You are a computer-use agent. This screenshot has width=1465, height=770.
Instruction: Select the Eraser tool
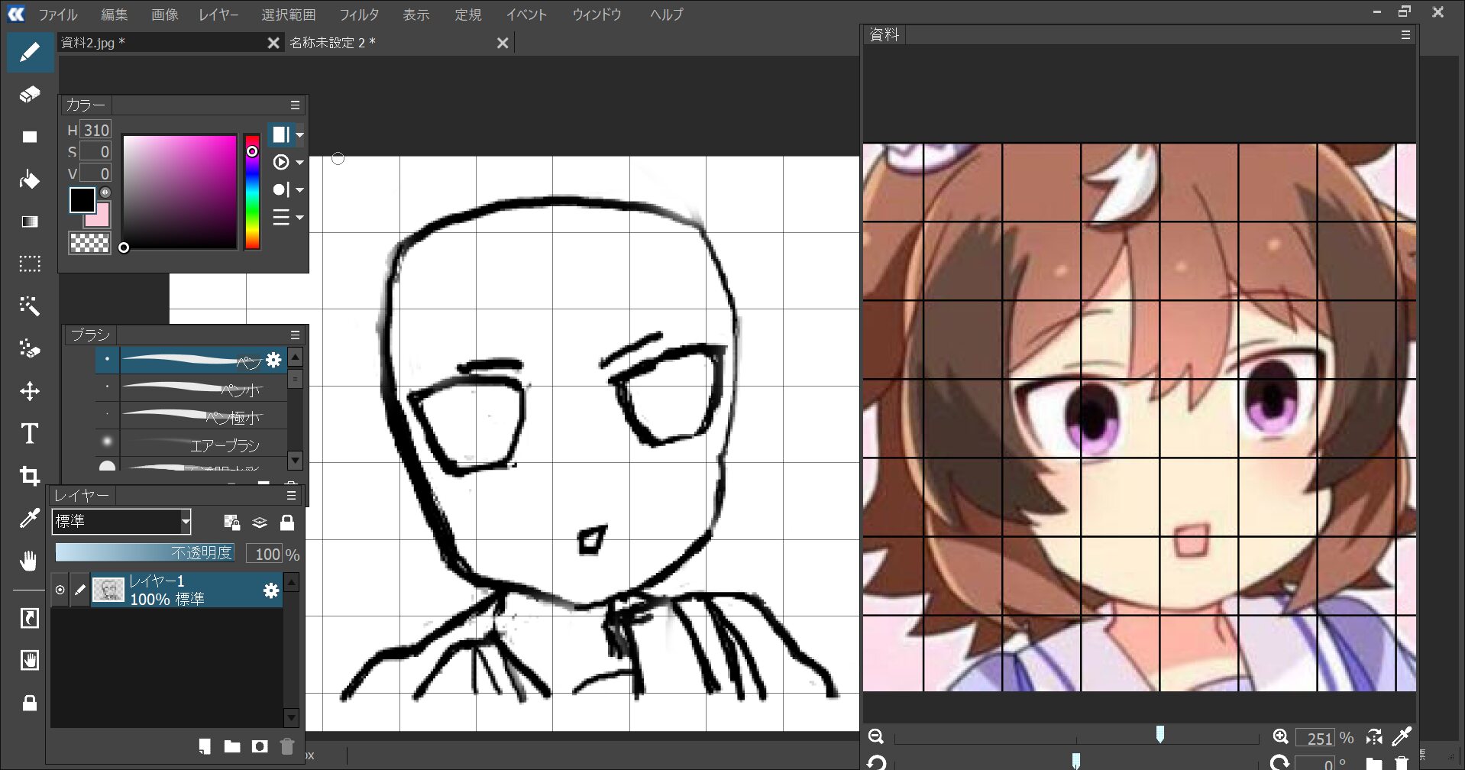point(29,95)
